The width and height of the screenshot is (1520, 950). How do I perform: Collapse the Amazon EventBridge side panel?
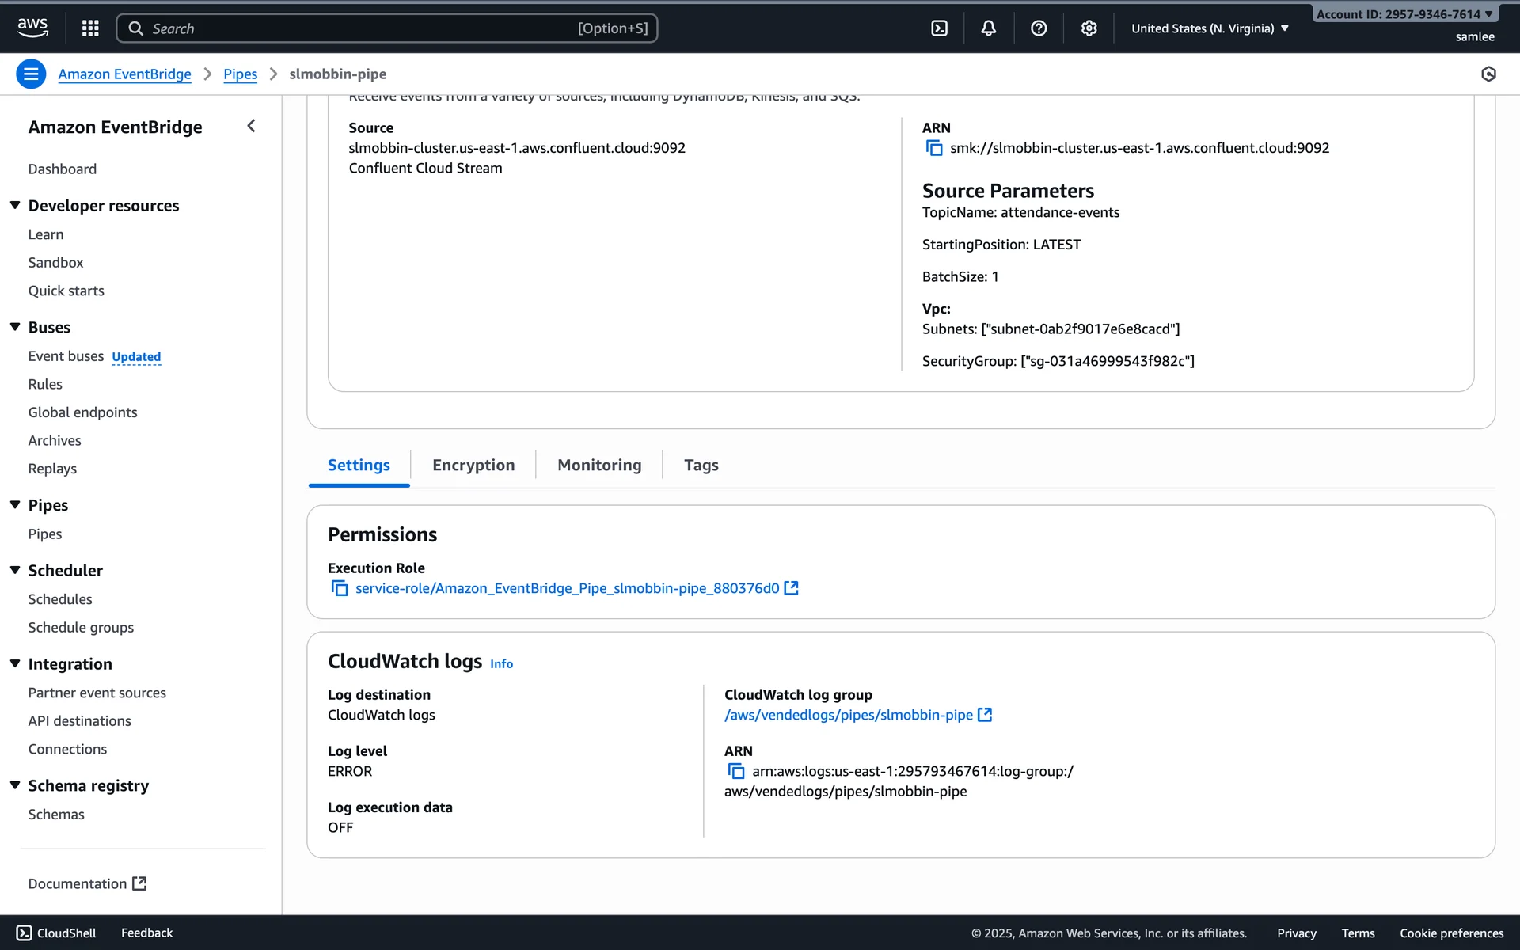251,126
